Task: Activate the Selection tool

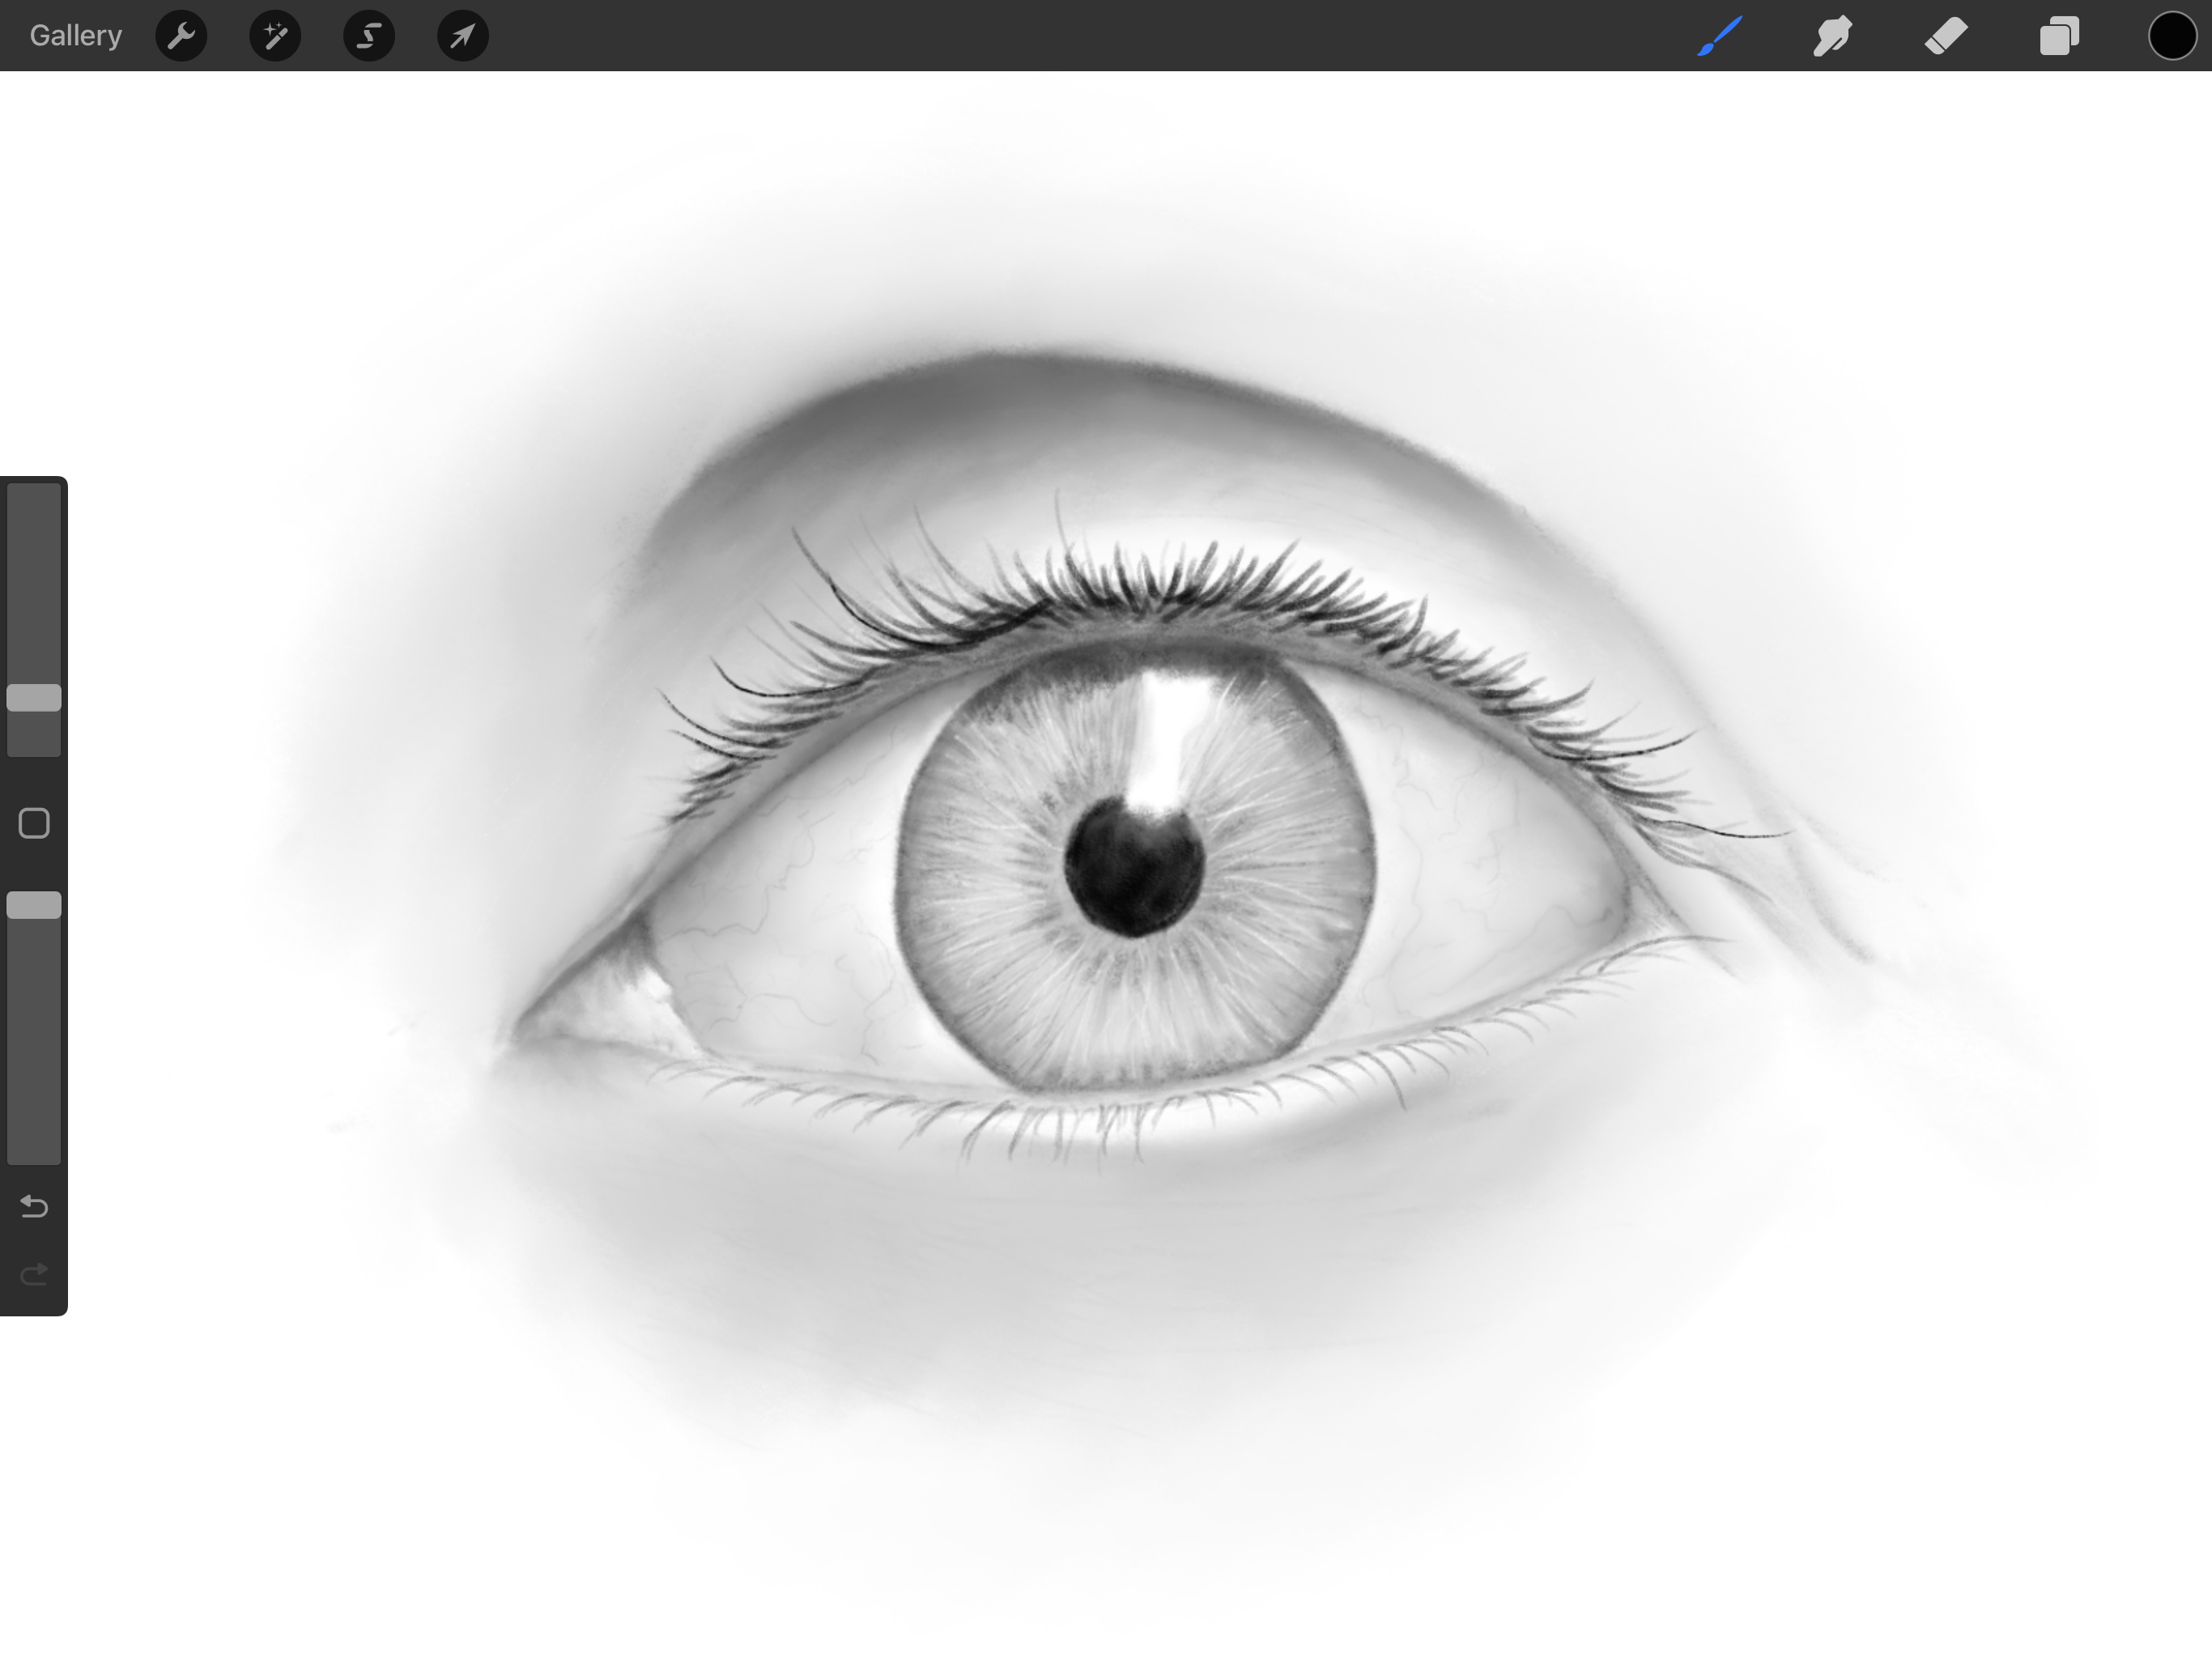Action: click(x=369, y=36)
